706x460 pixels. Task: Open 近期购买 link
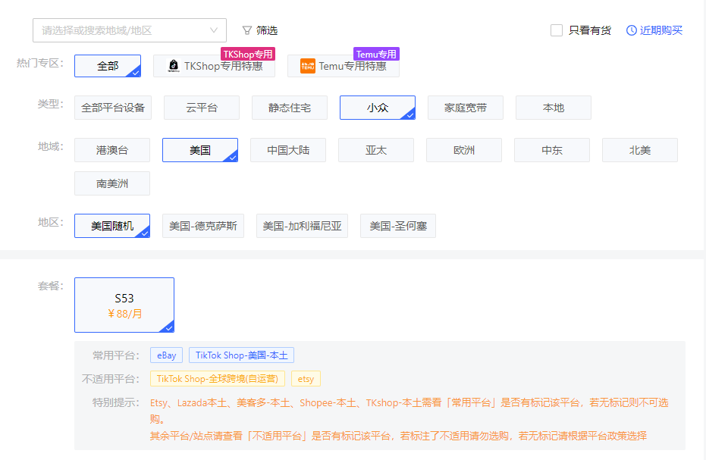(661, 30)
